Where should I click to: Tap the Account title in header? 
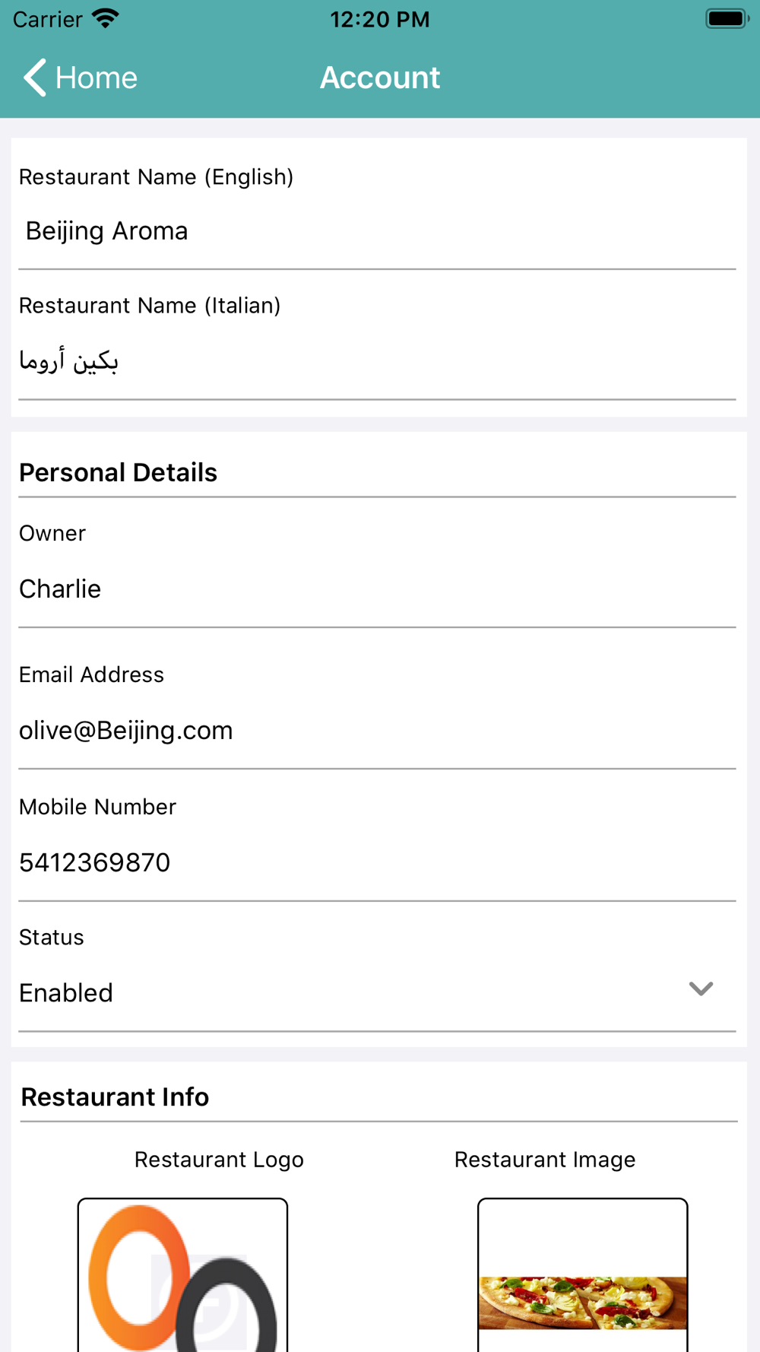(x=380, y=78)
